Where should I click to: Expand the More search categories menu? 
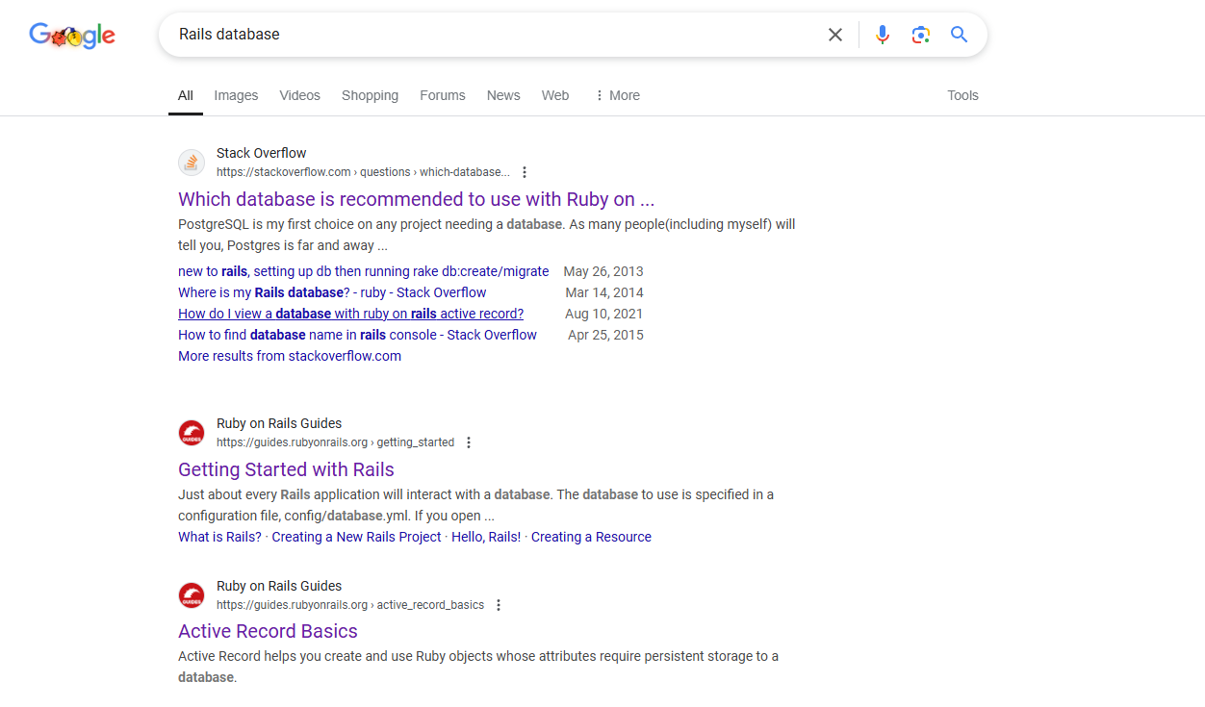point(617,95)
